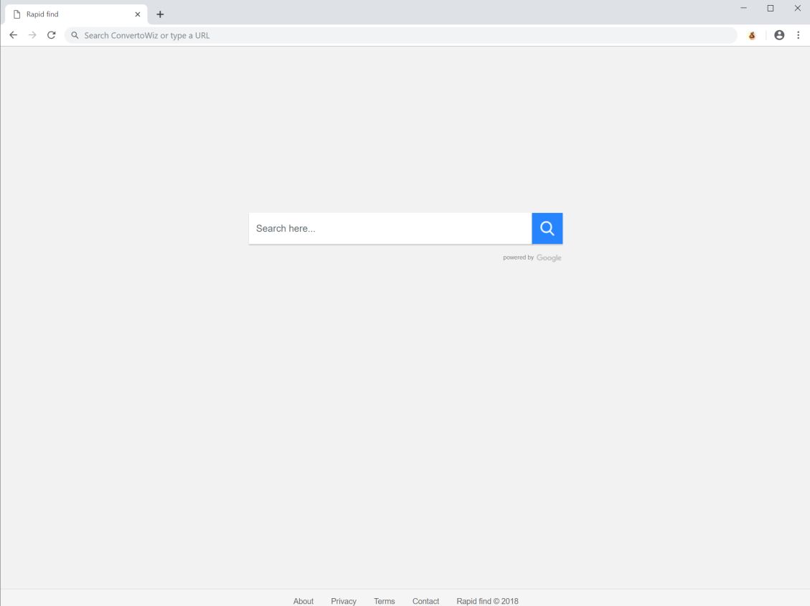Click the 'Search here...' input box
The image size is (810, 606).
tap(390, 228)
